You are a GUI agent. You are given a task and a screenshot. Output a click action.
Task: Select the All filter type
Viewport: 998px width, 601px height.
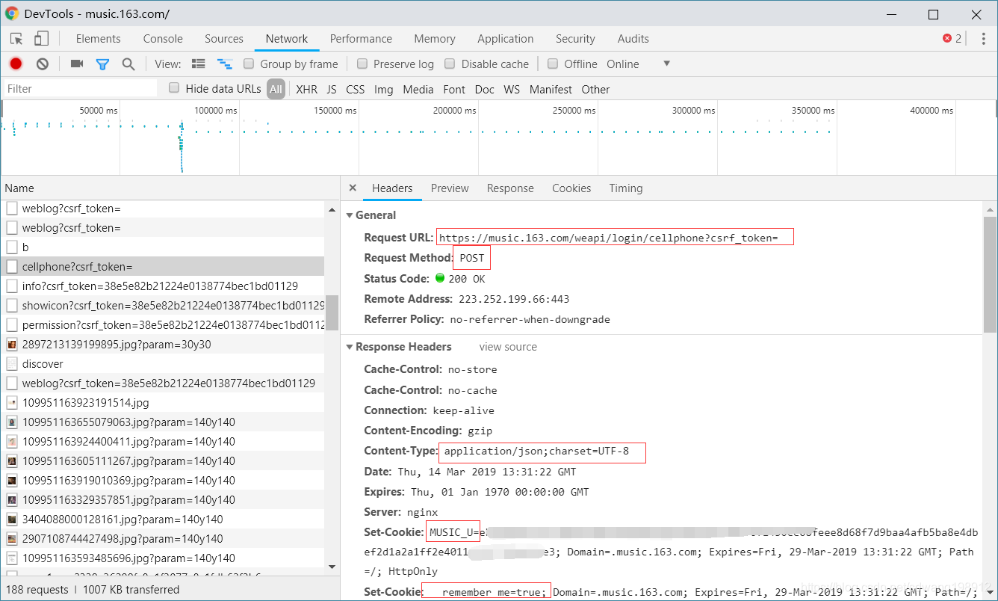click(x=276, y=89)
